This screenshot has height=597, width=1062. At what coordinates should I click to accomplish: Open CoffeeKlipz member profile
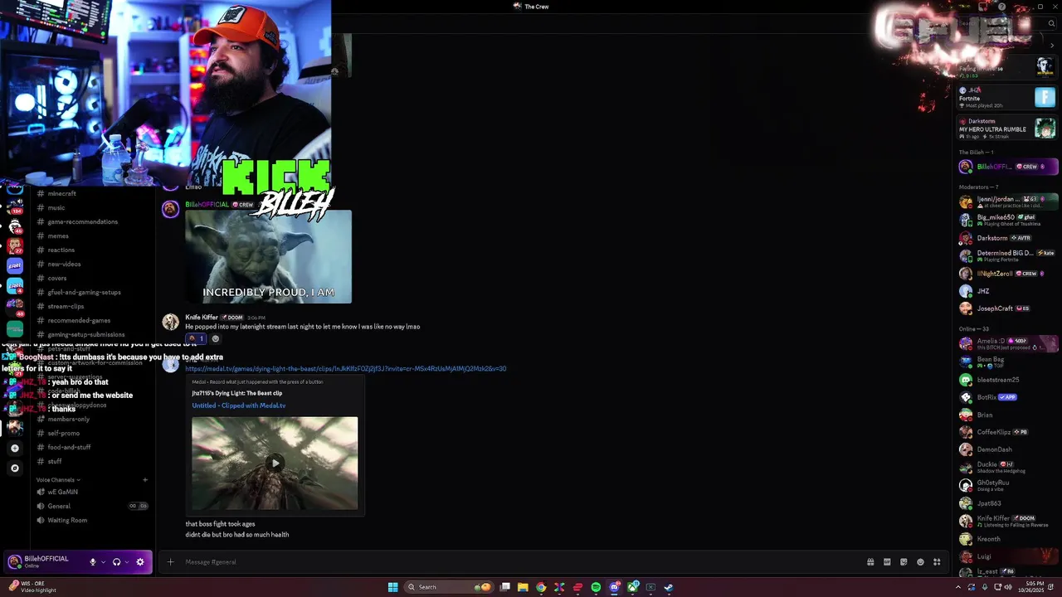(1007, 432)
